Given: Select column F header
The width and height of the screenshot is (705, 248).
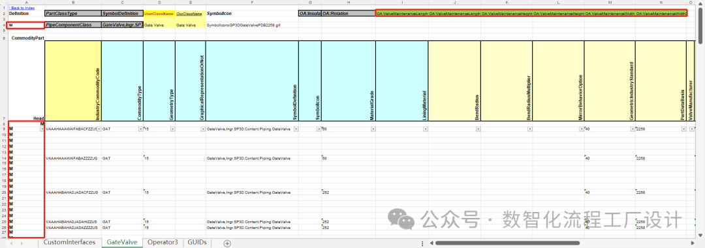Looking at the screenshot, I should point(252,3).
